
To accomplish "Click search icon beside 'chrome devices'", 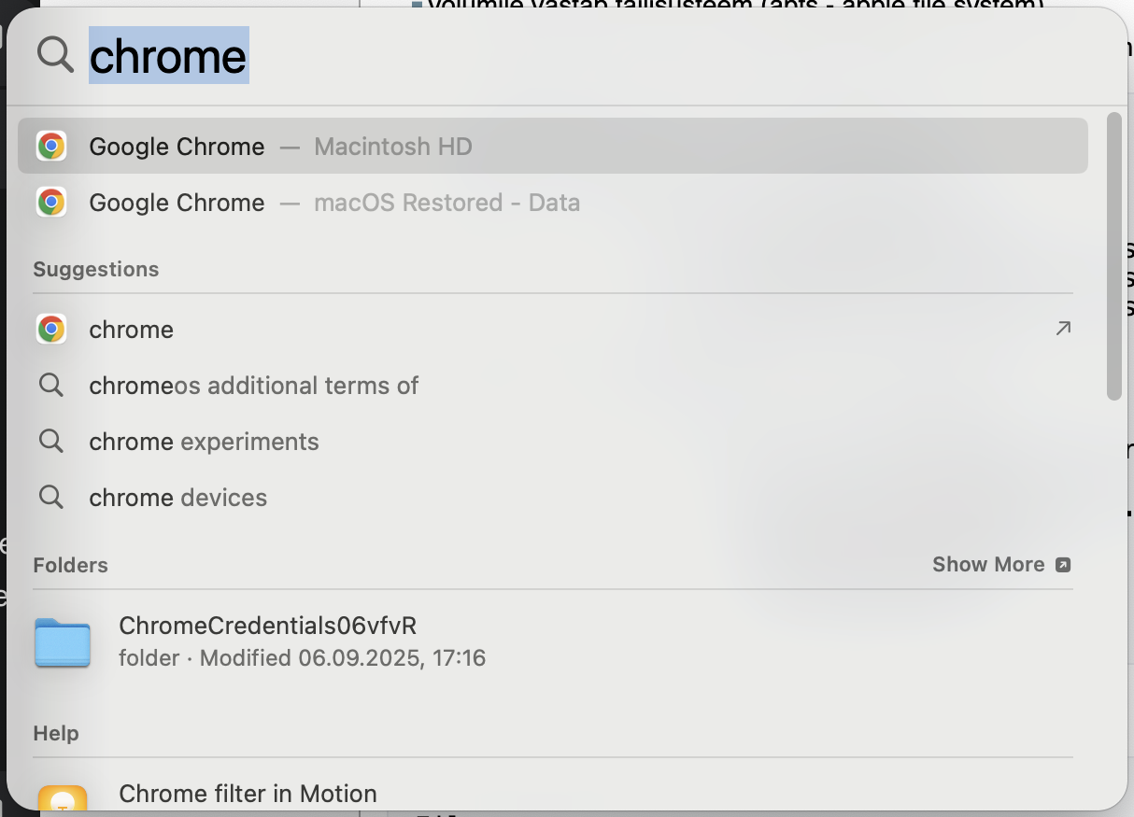I will coord(51,497).
